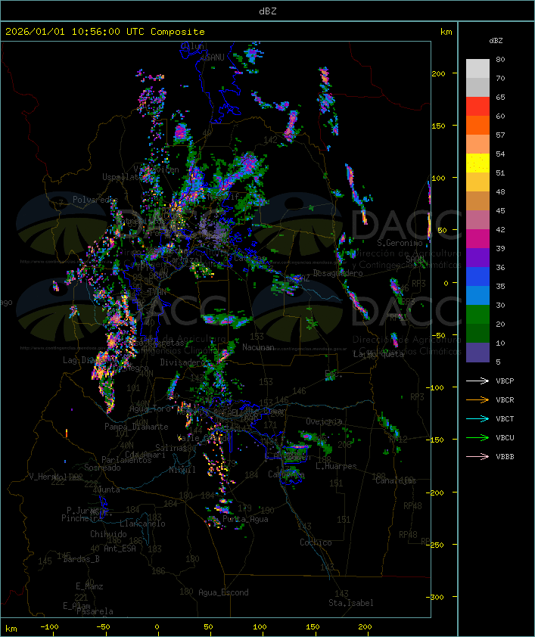Click the 'Parlamentos' place label

coord(126,460)
